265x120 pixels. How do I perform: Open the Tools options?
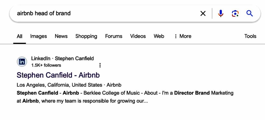click(250, 36)
